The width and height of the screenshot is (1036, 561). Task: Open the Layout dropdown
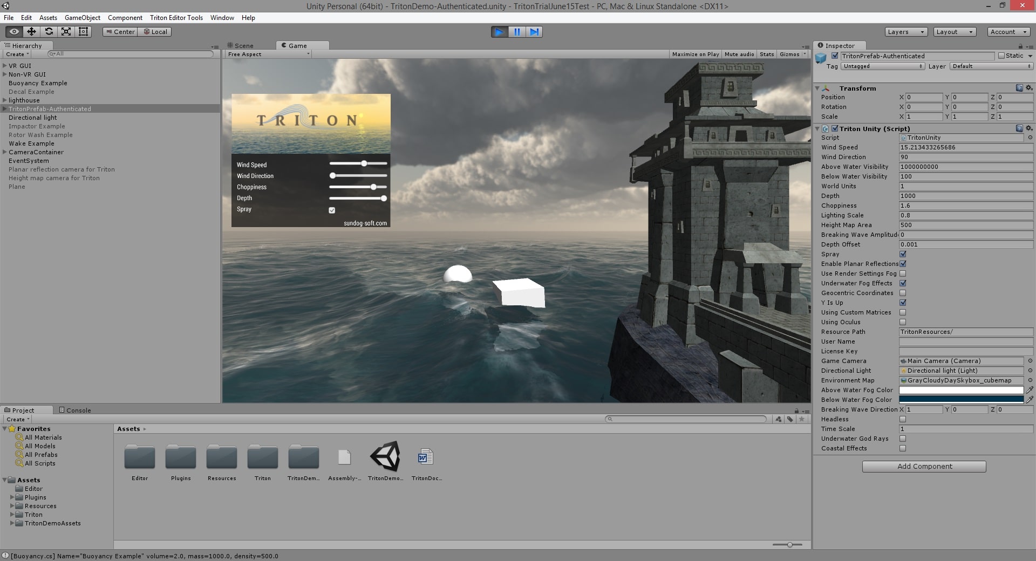tap(955, 32)
